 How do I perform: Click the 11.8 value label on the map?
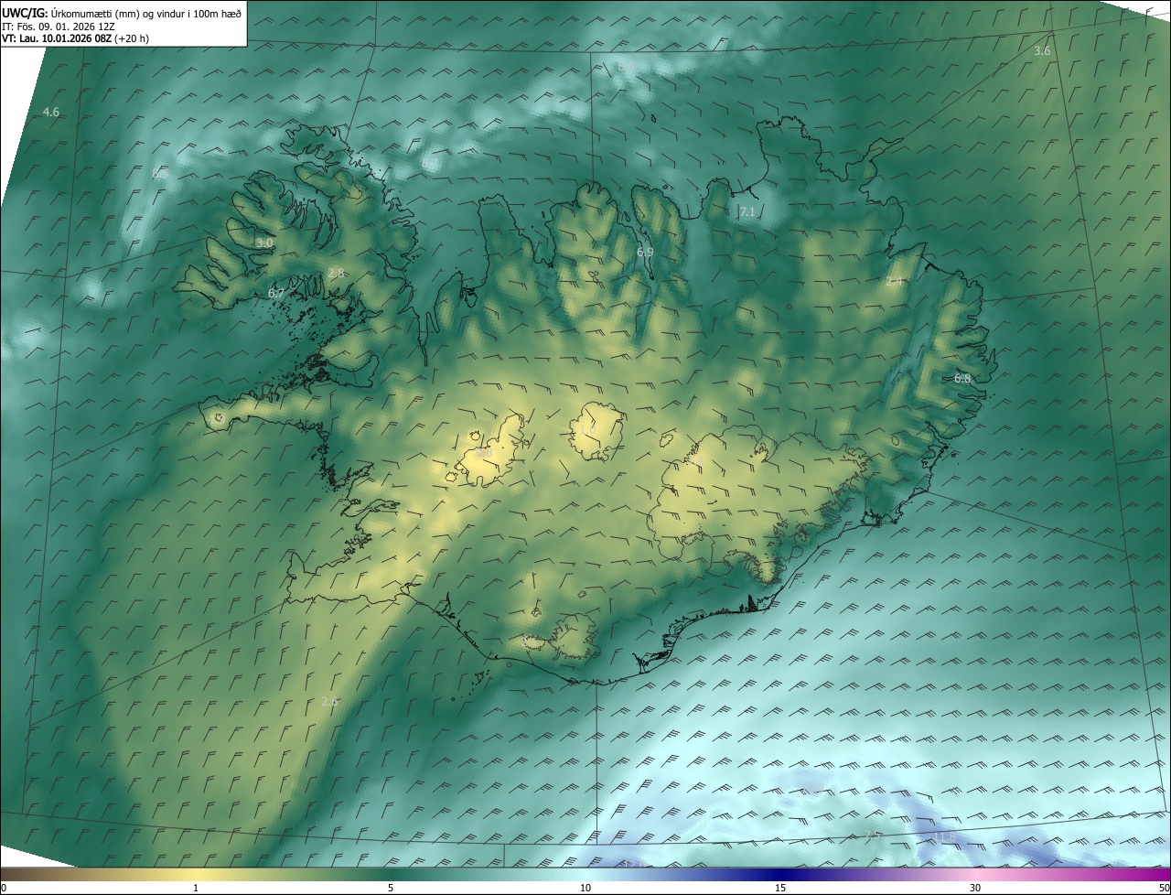point(944,838)
